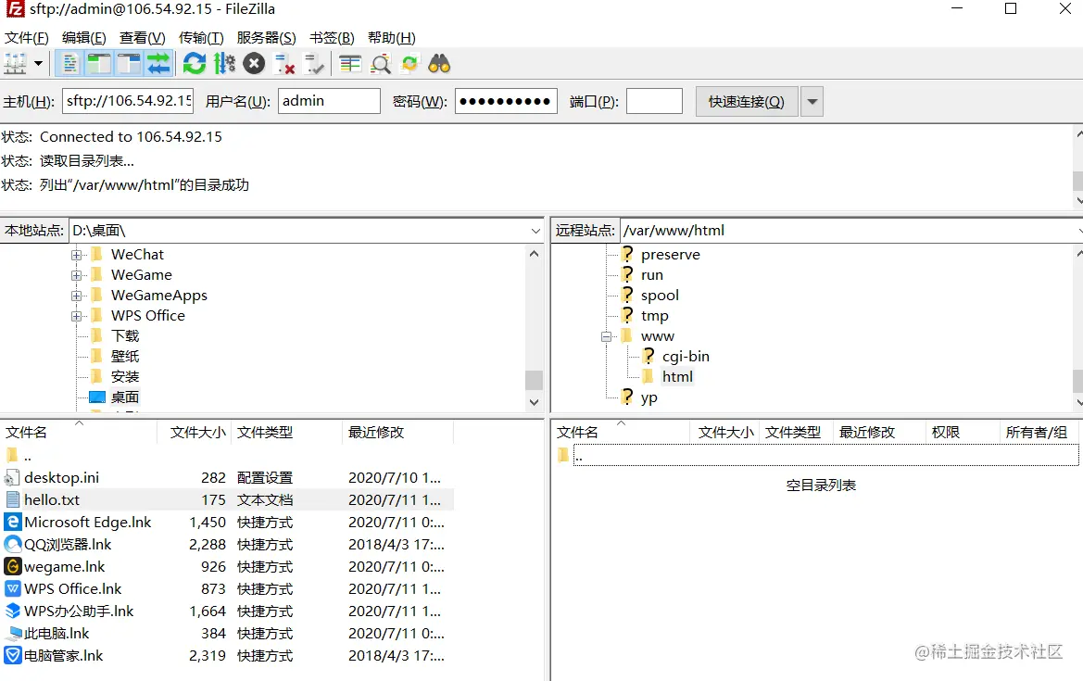Open 书签(B) menu
The width and height of the screenshot is (1083, 681).
click(x=332, y=37)
